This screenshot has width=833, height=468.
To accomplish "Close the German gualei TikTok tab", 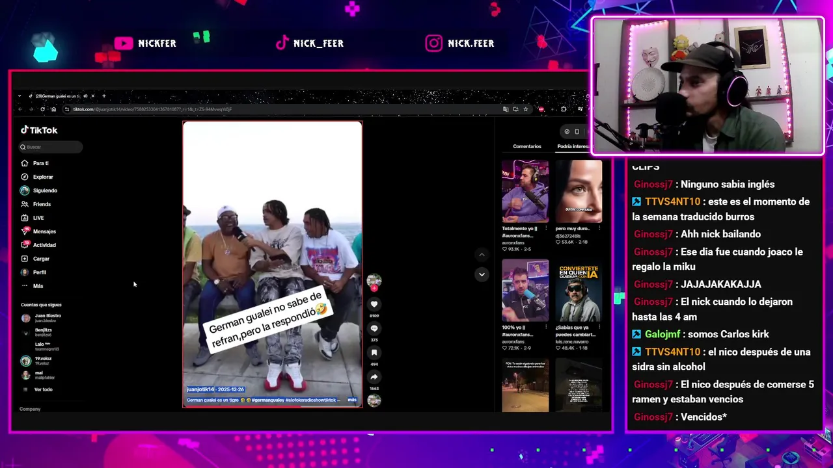I will pyautogui.click(x=92, y=96).
